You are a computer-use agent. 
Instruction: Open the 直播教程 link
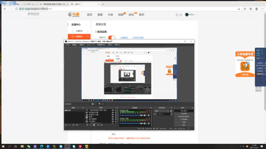[124, 37]
